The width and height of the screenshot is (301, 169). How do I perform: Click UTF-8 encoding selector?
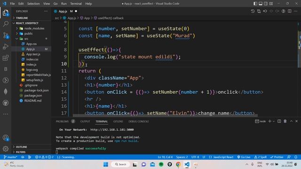pyautogui.click(x=195, y=157)
